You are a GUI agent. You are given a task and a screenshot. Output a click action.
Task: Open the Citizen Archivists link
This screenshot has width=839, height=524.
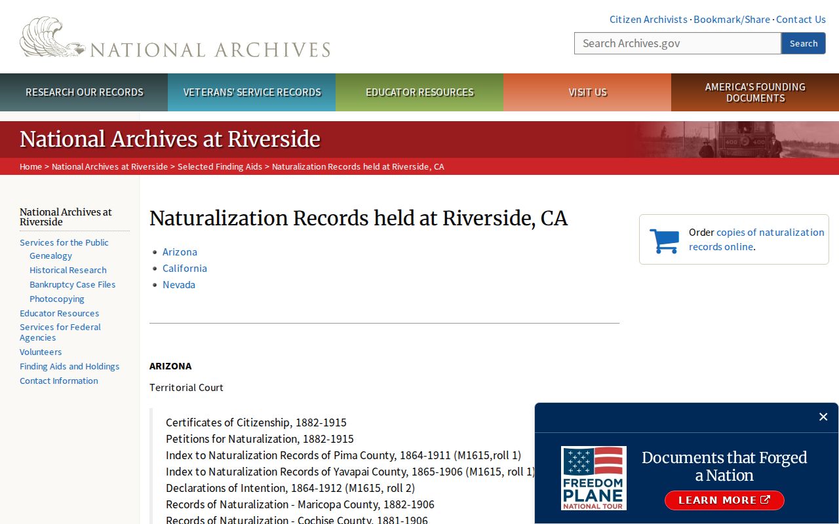coord(648,20)
